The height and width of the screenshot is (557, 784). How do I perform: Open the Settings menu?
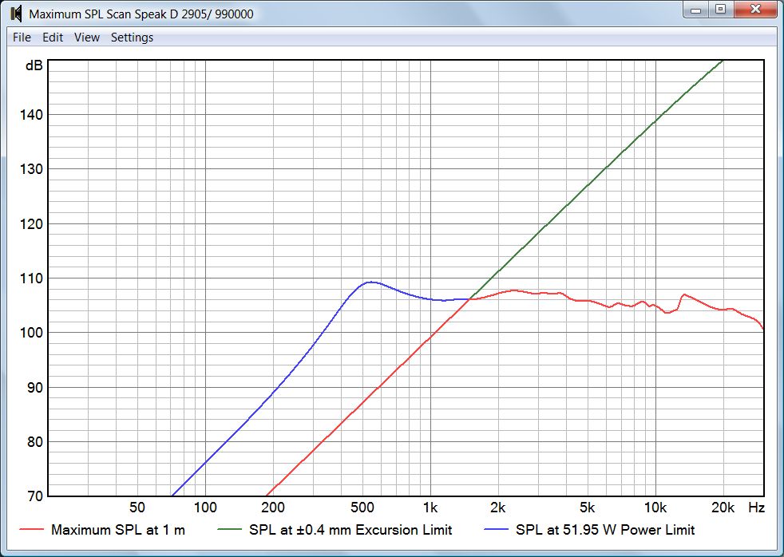(x=132, y=38)
